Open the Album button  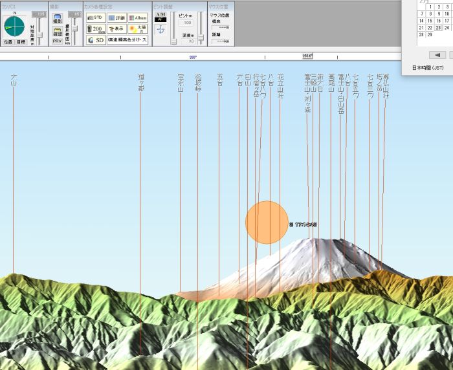click(137, 17)
